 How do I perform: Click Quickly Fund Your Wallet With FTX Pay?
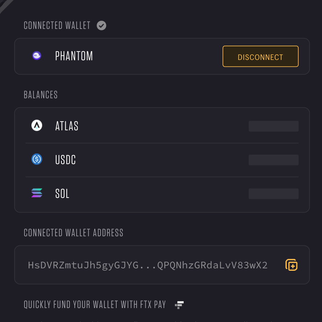point(95,305)
